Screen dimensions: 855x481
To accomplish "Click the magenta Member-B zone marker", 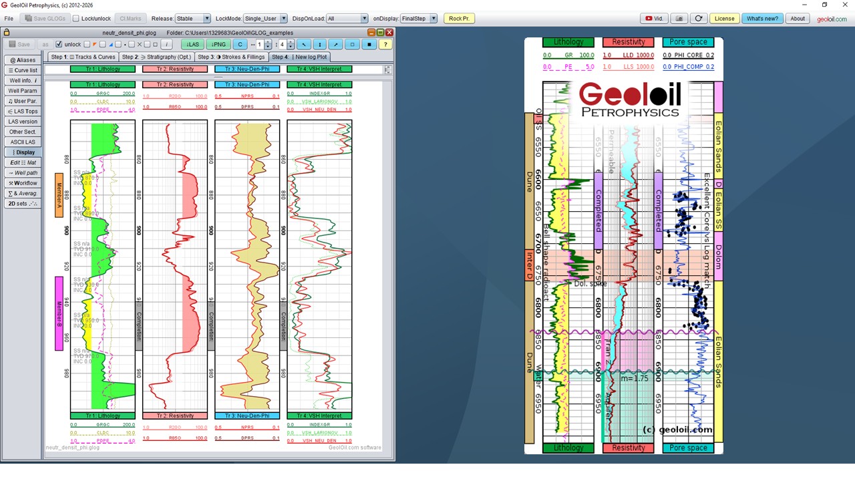I will tap(59, 313).
